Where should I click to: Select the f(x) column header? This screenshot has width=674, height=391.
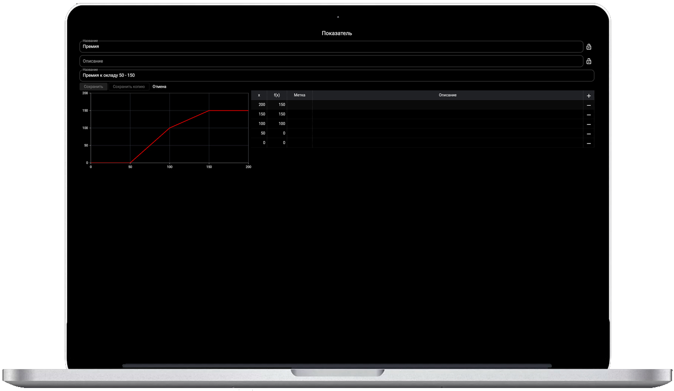(x=277, y=95)
